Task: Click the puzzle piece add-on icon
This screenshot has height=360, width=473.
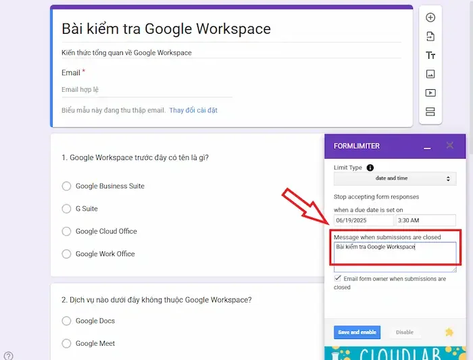Action: click(449, 332)
